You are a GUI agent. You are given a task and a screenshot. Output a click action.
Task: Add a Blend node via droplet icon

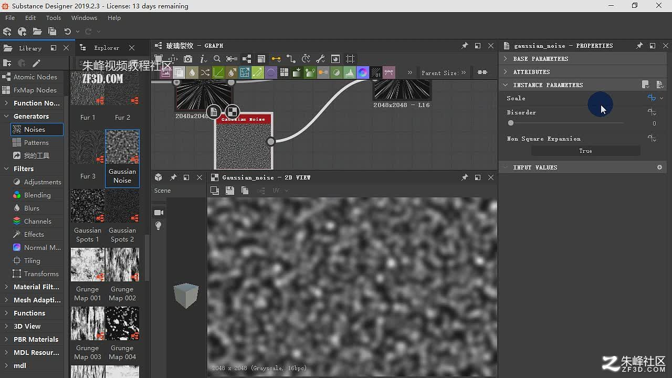(x=192, y=72)
